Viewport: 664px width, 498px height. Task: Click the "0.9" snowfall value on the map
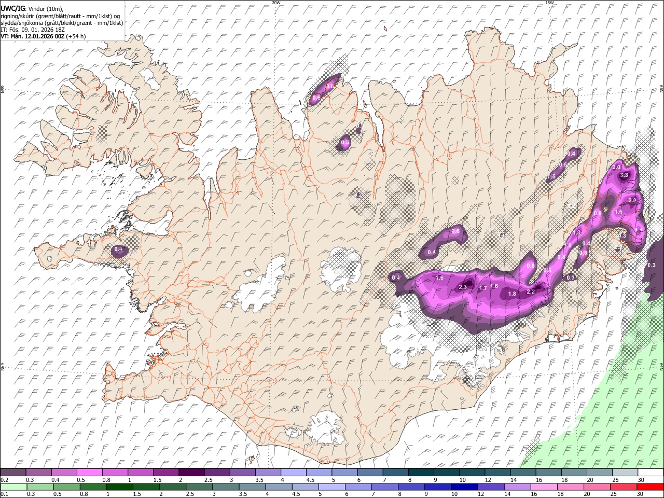click(598, 213)
